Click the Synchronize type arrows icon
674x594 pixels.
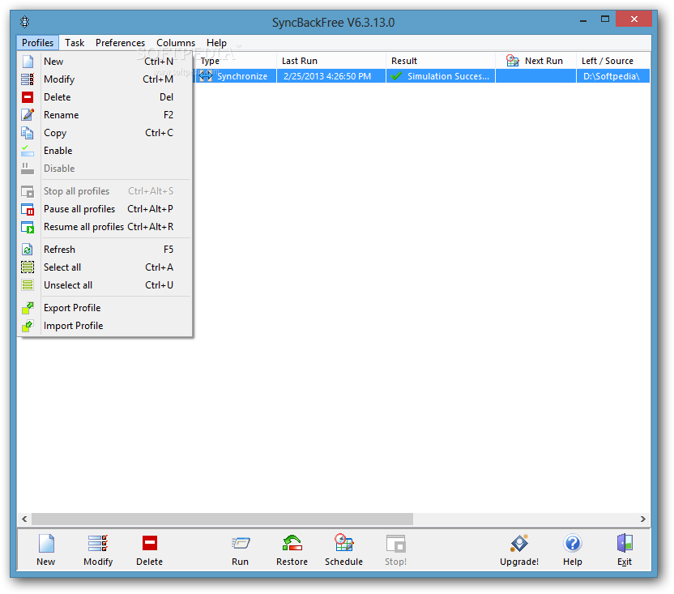pos(206,76)
